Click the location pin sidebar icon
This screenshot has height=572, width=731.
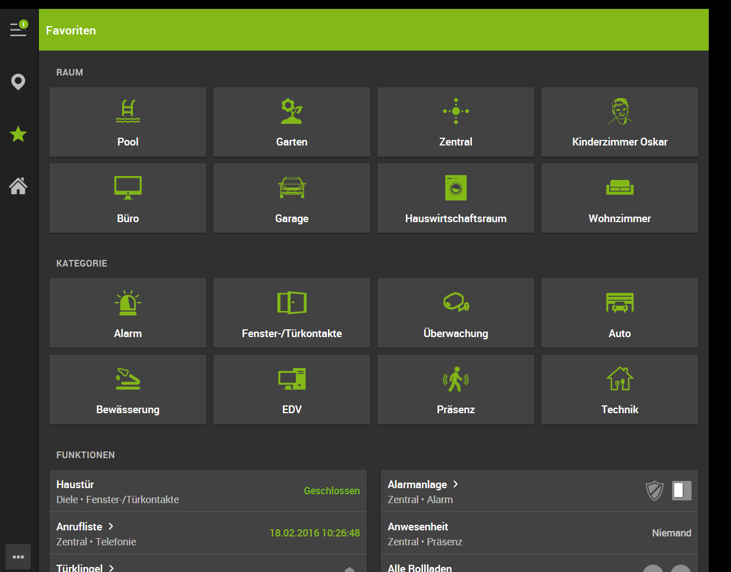(18, 82)
